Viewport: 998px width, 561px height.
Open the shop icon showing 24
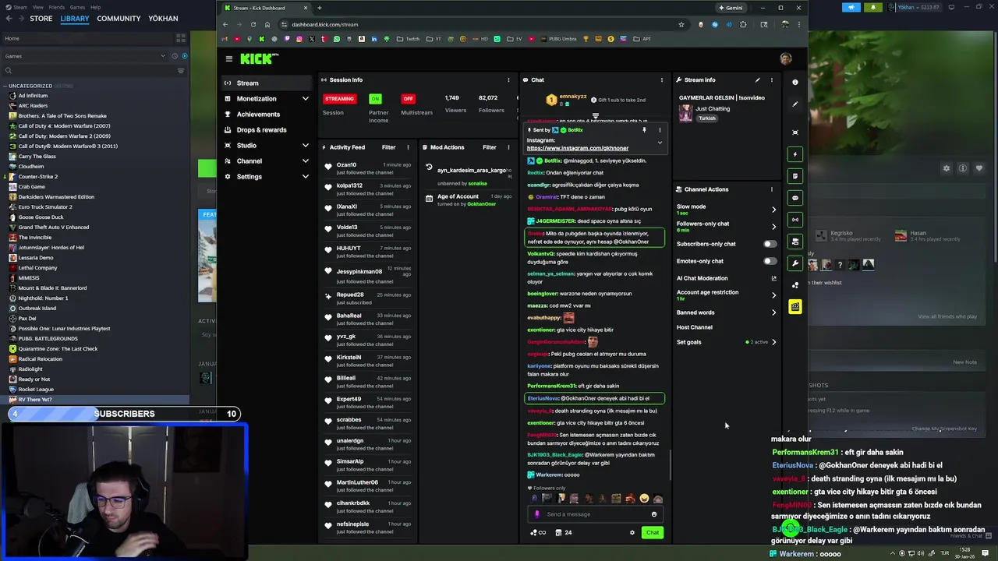tap(564, 533)
